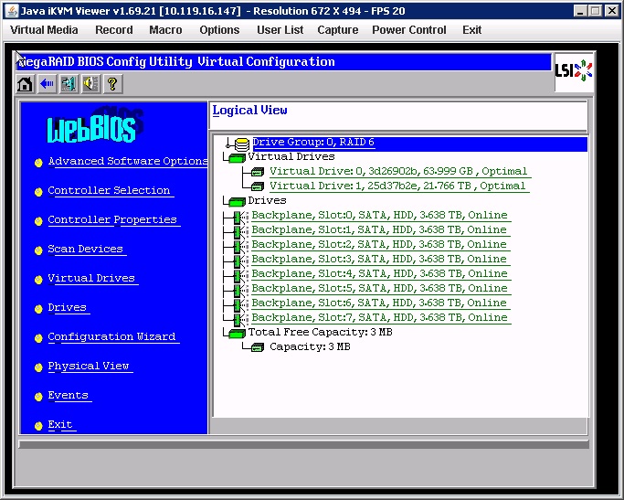
Task: Select Drive Group: 0, RAID 6 row
Action: 420,143
